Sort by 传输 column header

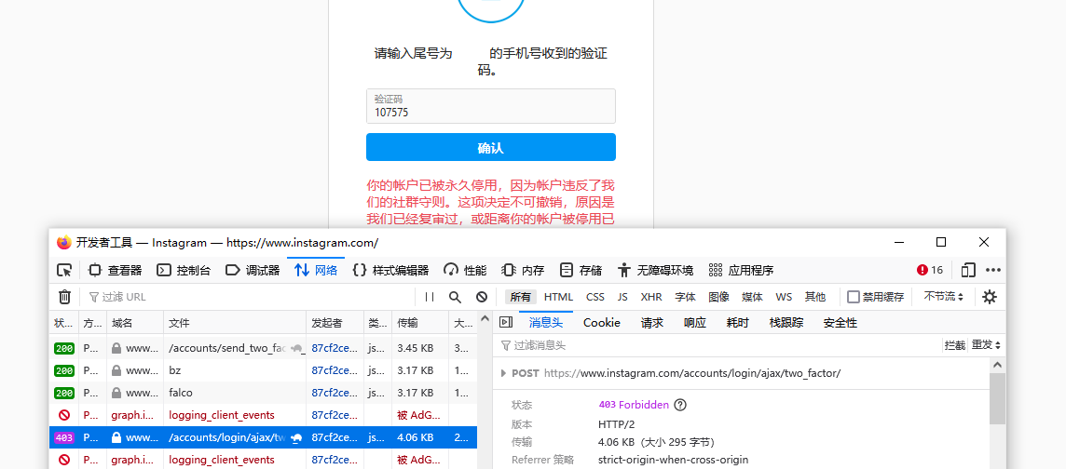tap(420, 324)
